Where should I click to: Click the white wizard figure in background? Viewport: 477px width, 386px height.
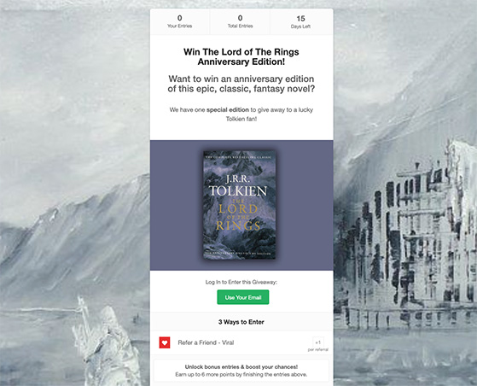coord(102,342)
